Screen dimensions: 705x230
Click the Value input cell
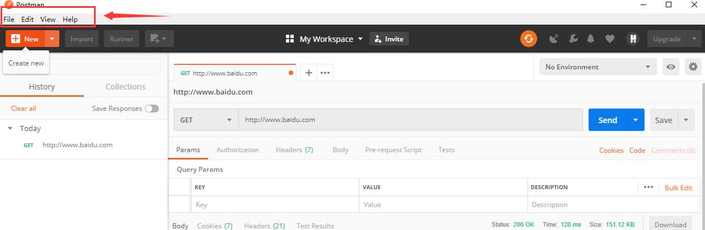[x=443, y=204]
